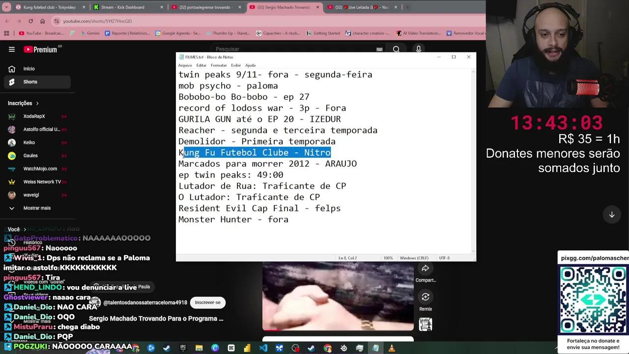
Task: Switch to Kung futebol club Tokyvideo tab
Action: pos(49,7)
